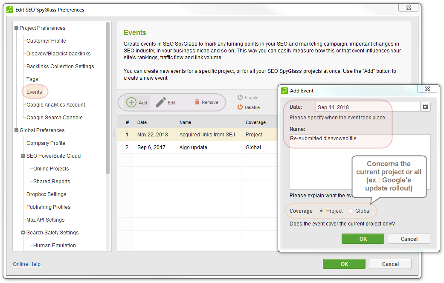Sort events by Date column header
The image size is (444, 283).
pyautogui.click(x=154, y=122)
